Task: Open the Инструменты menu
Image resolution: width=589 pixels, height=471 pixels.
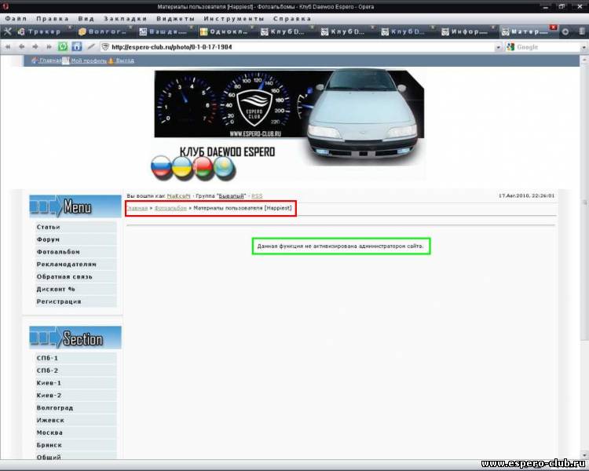Action: 234,18
